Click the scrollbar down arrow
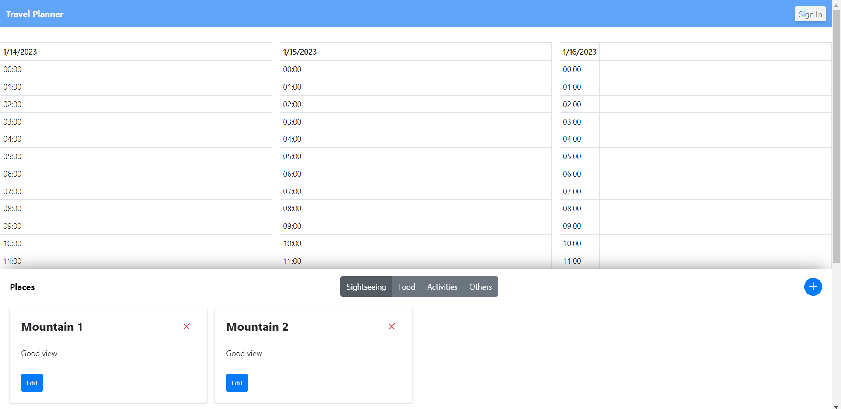Image resolution: width=841 pixels, height=409 pixels. pyautogui.click(x=836, y=405)
